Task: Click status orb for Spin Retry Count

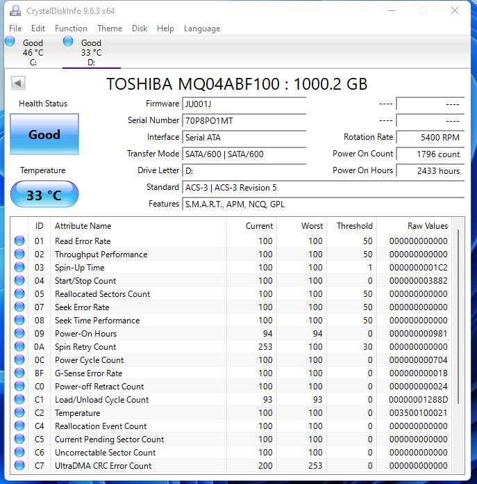Action: (19, 346)
